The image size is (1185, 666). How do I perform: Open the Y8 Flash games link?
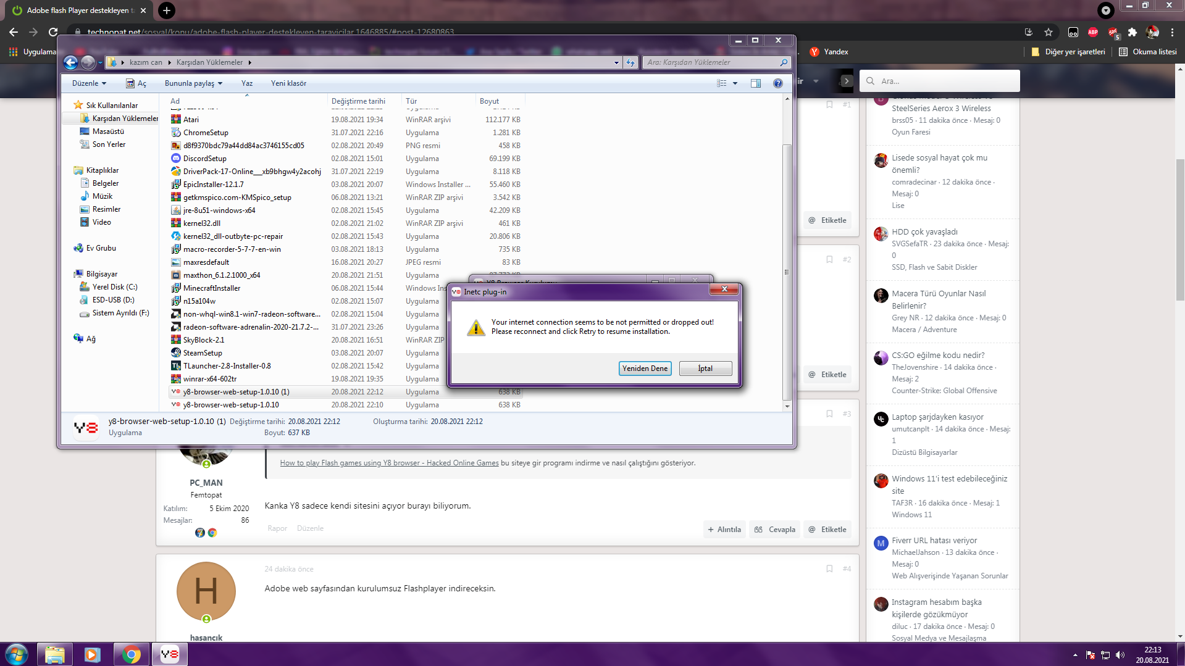coord(389,463)
